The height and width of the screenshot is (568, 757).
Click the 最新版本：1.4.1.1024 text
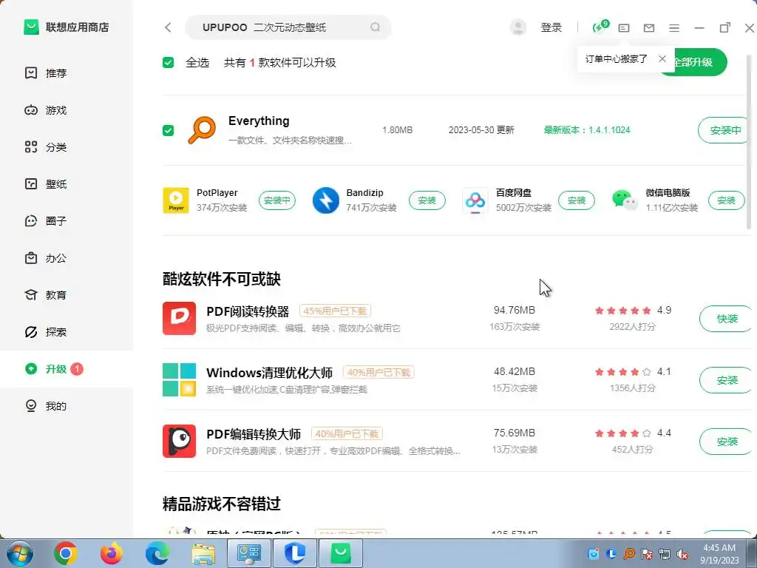click(586, 130)
